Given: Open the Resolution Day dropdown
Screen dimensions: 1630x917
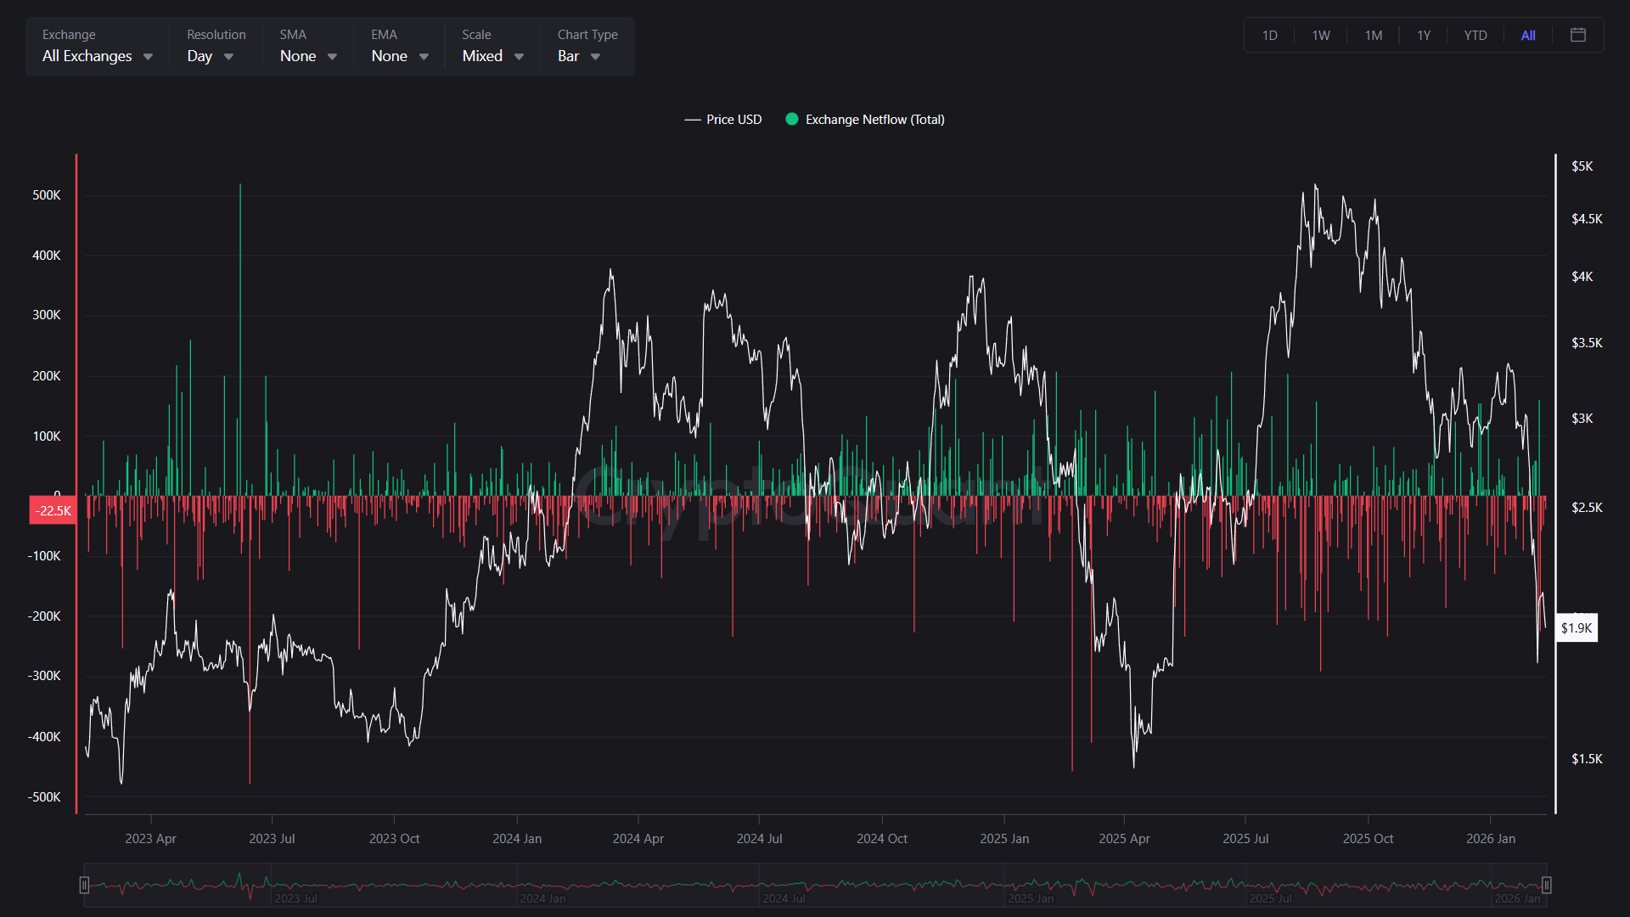Looking at the screenshot, I should 200,56.
